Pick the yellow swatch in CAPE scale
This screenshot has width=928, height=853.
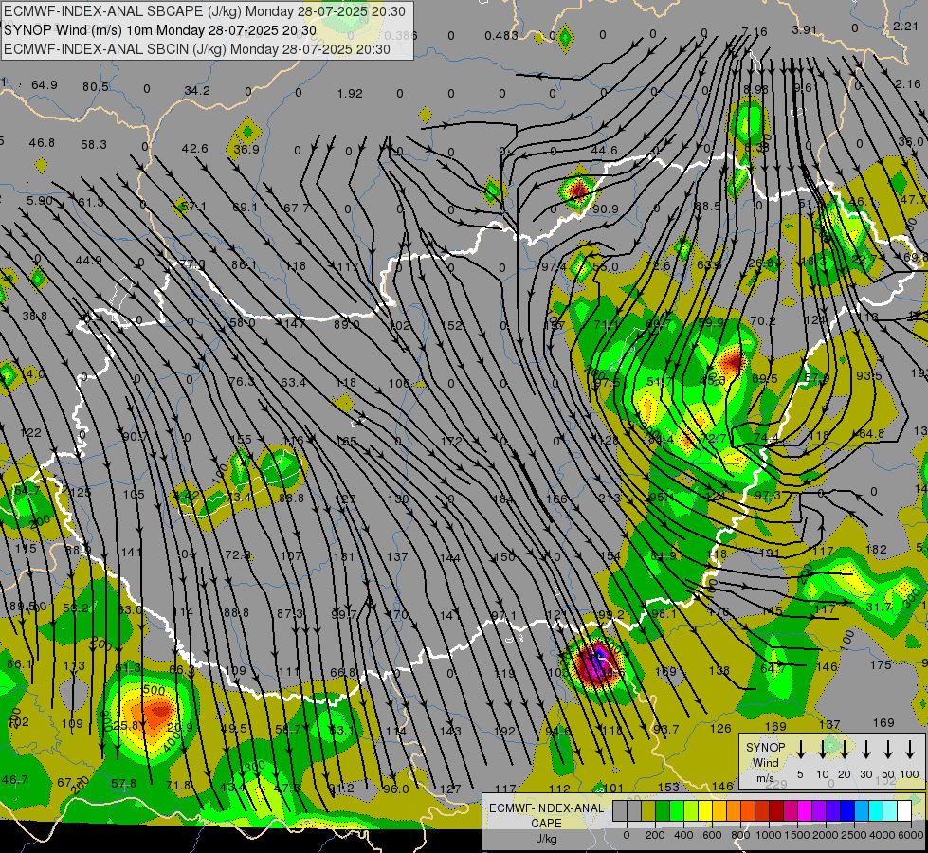point(705,810)
